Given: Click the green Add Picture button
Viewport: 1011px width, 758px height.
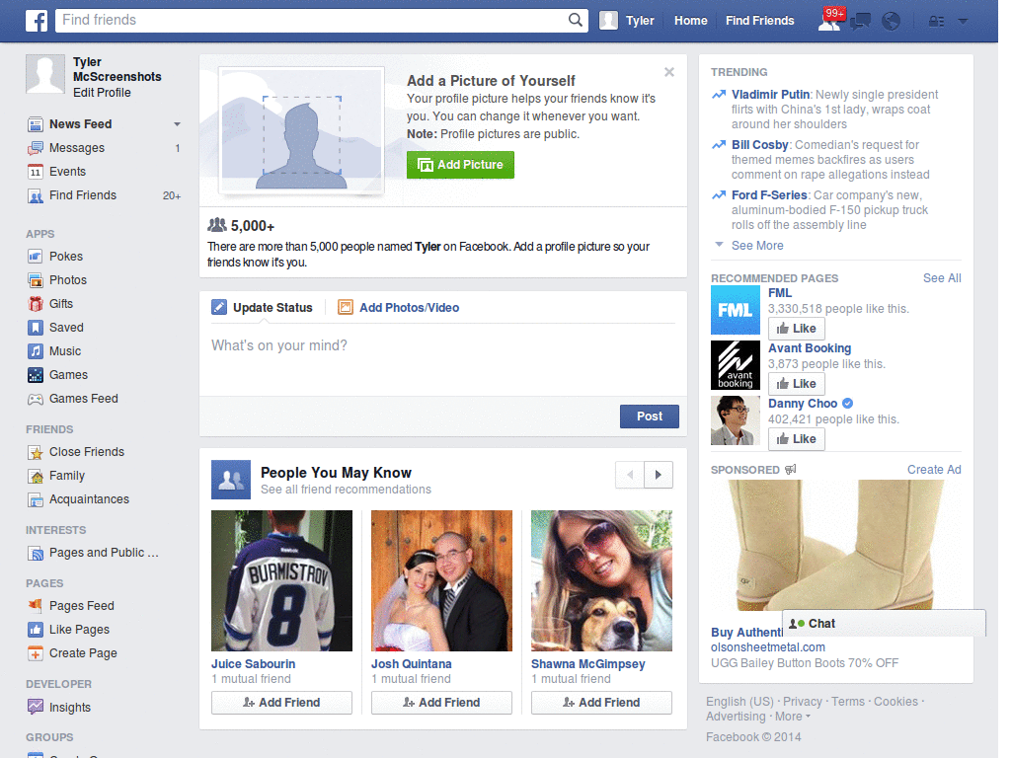Looking at the screenshot, I should tap(460, 165).
